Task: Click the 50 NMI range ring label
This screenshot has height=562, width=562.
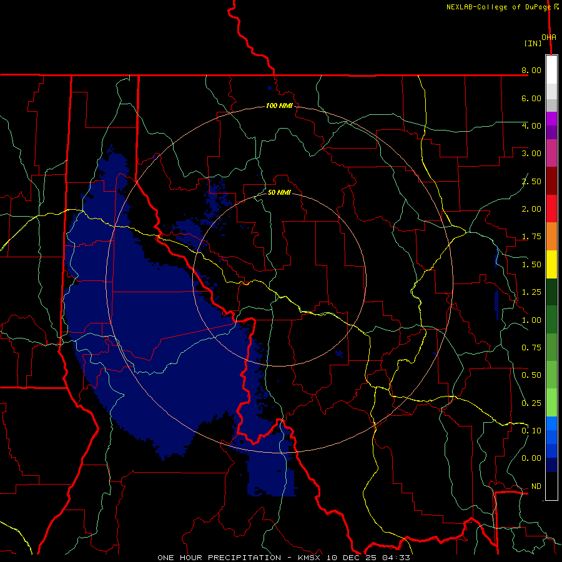Action: tap(279, 192)
